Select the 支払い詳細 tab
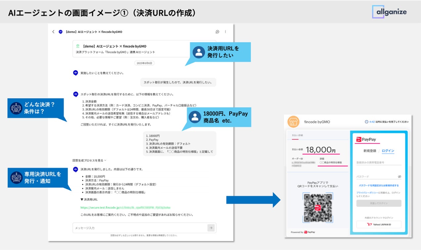The image size is (421, 250). point(297,135)
